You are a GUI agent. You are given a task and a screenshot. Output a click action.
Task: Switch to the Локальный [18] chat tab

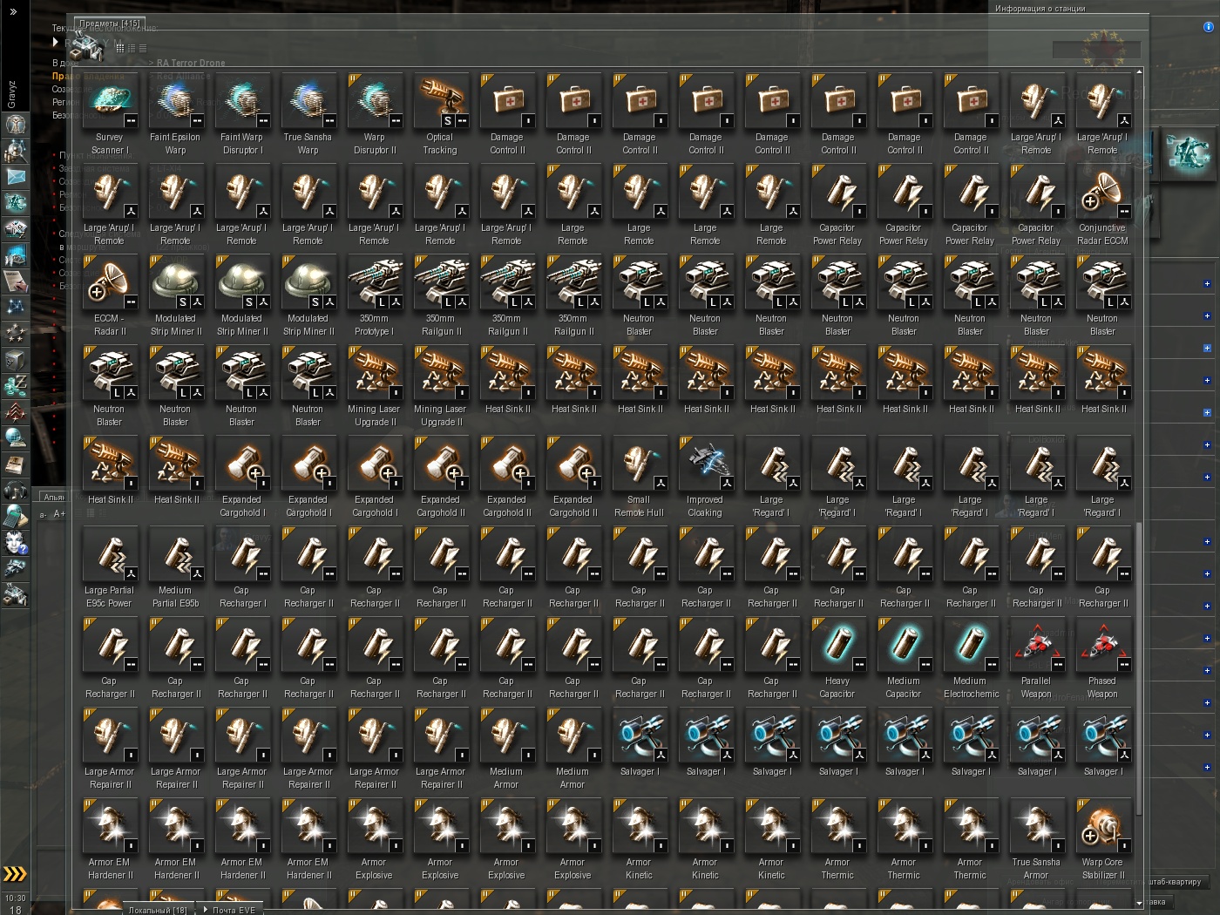point(158,910)
